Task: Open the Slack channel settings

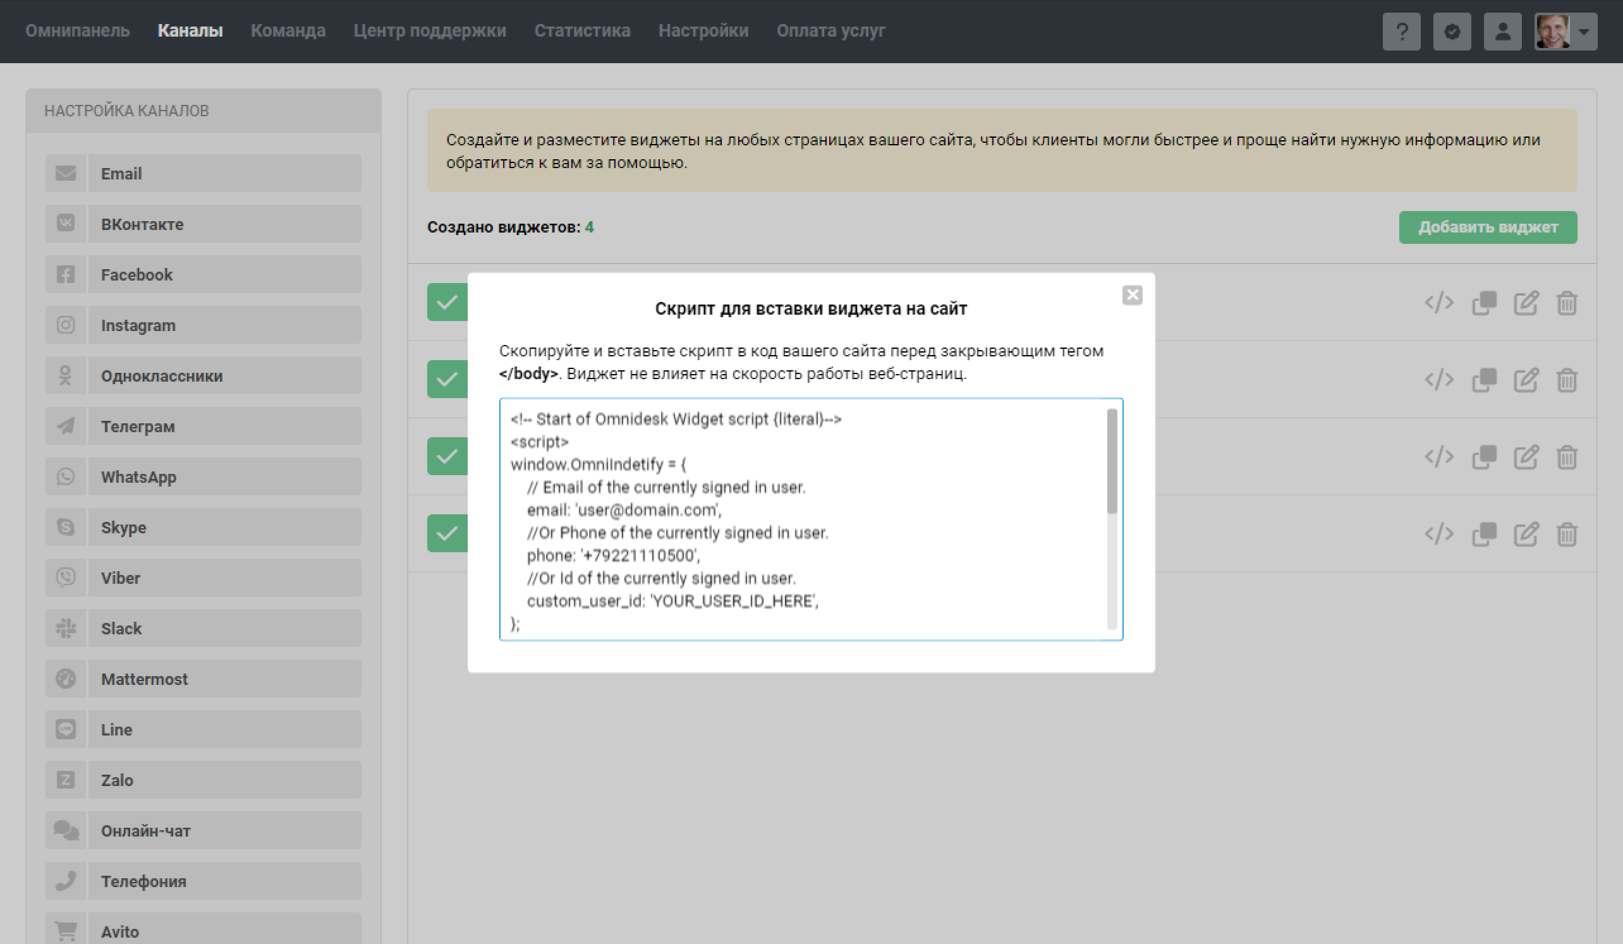Action: (x=203, y=629)
